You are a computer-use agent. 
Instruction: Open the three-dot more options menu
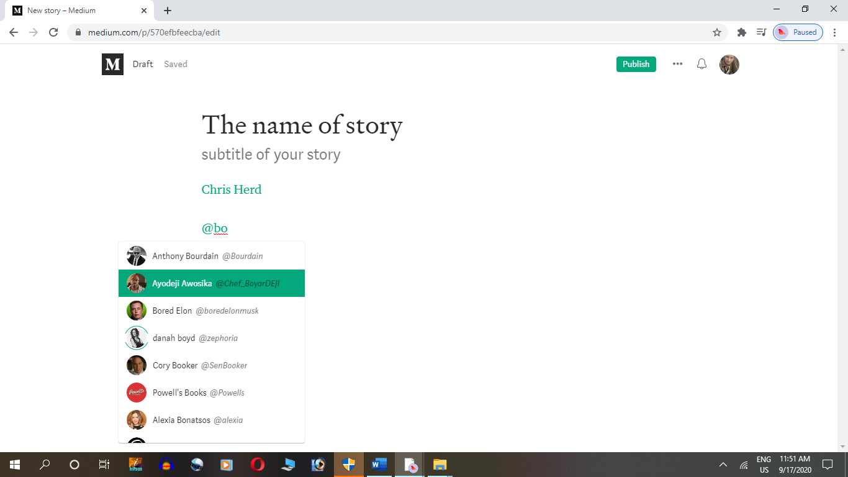[x=677, y=64]
